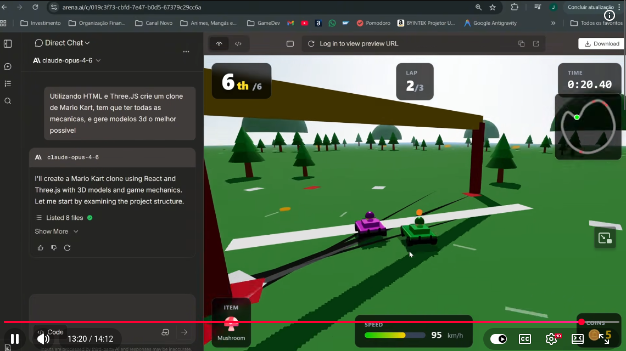
Task: Open the YouTube bookmark icon
Action: [x=305, y=23]
